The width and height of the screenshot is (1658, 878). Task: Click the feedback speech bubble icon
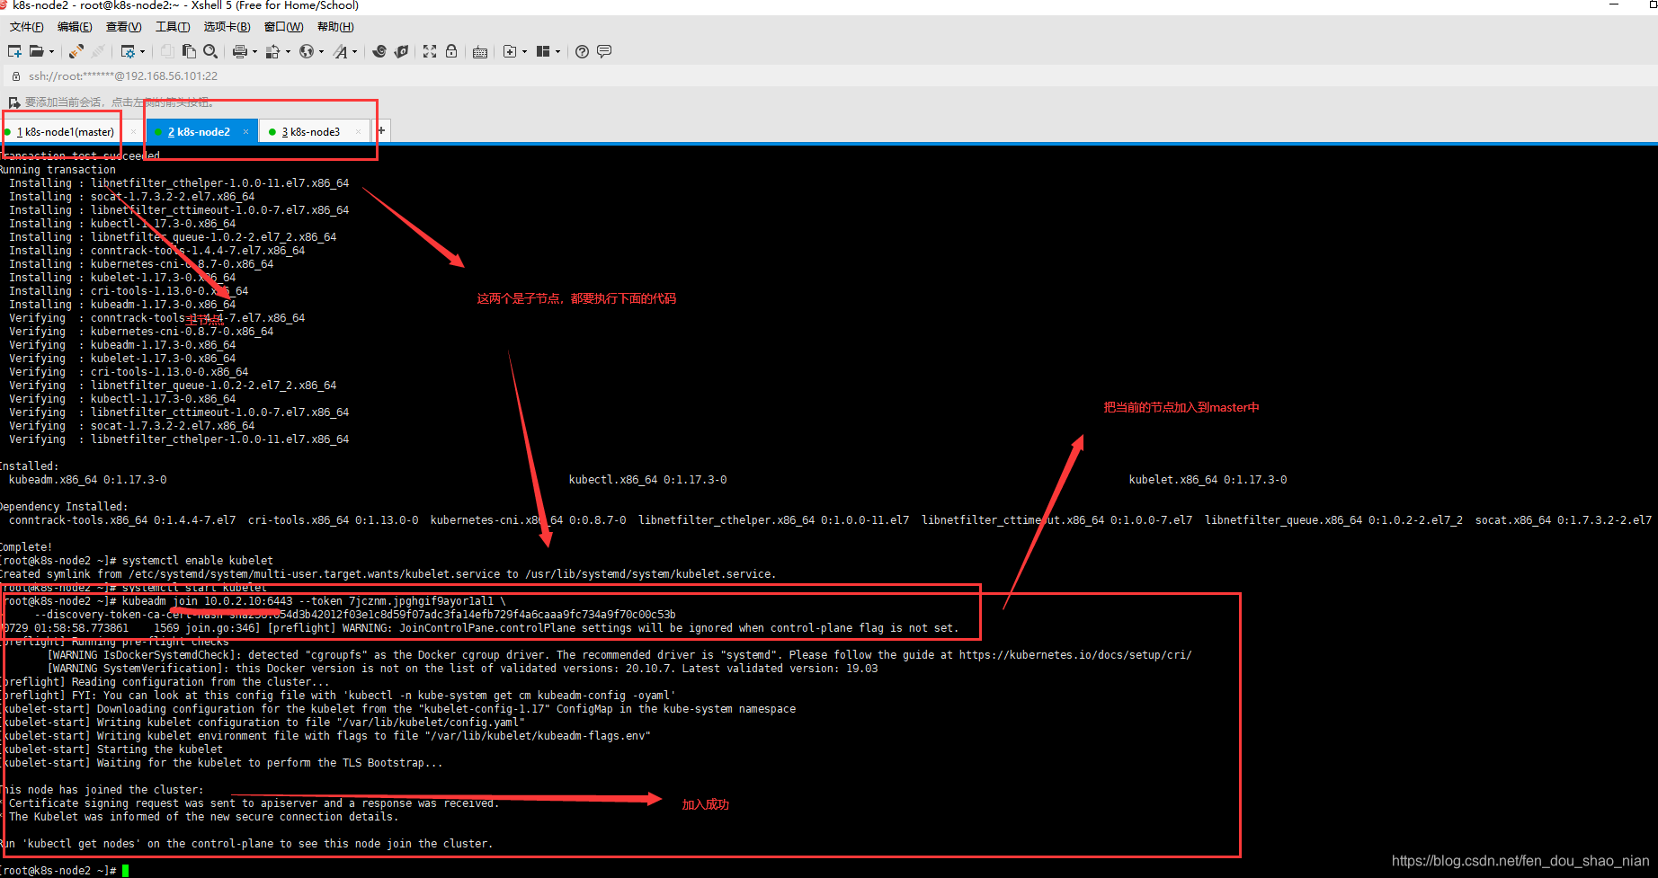(x=604, y=51)
